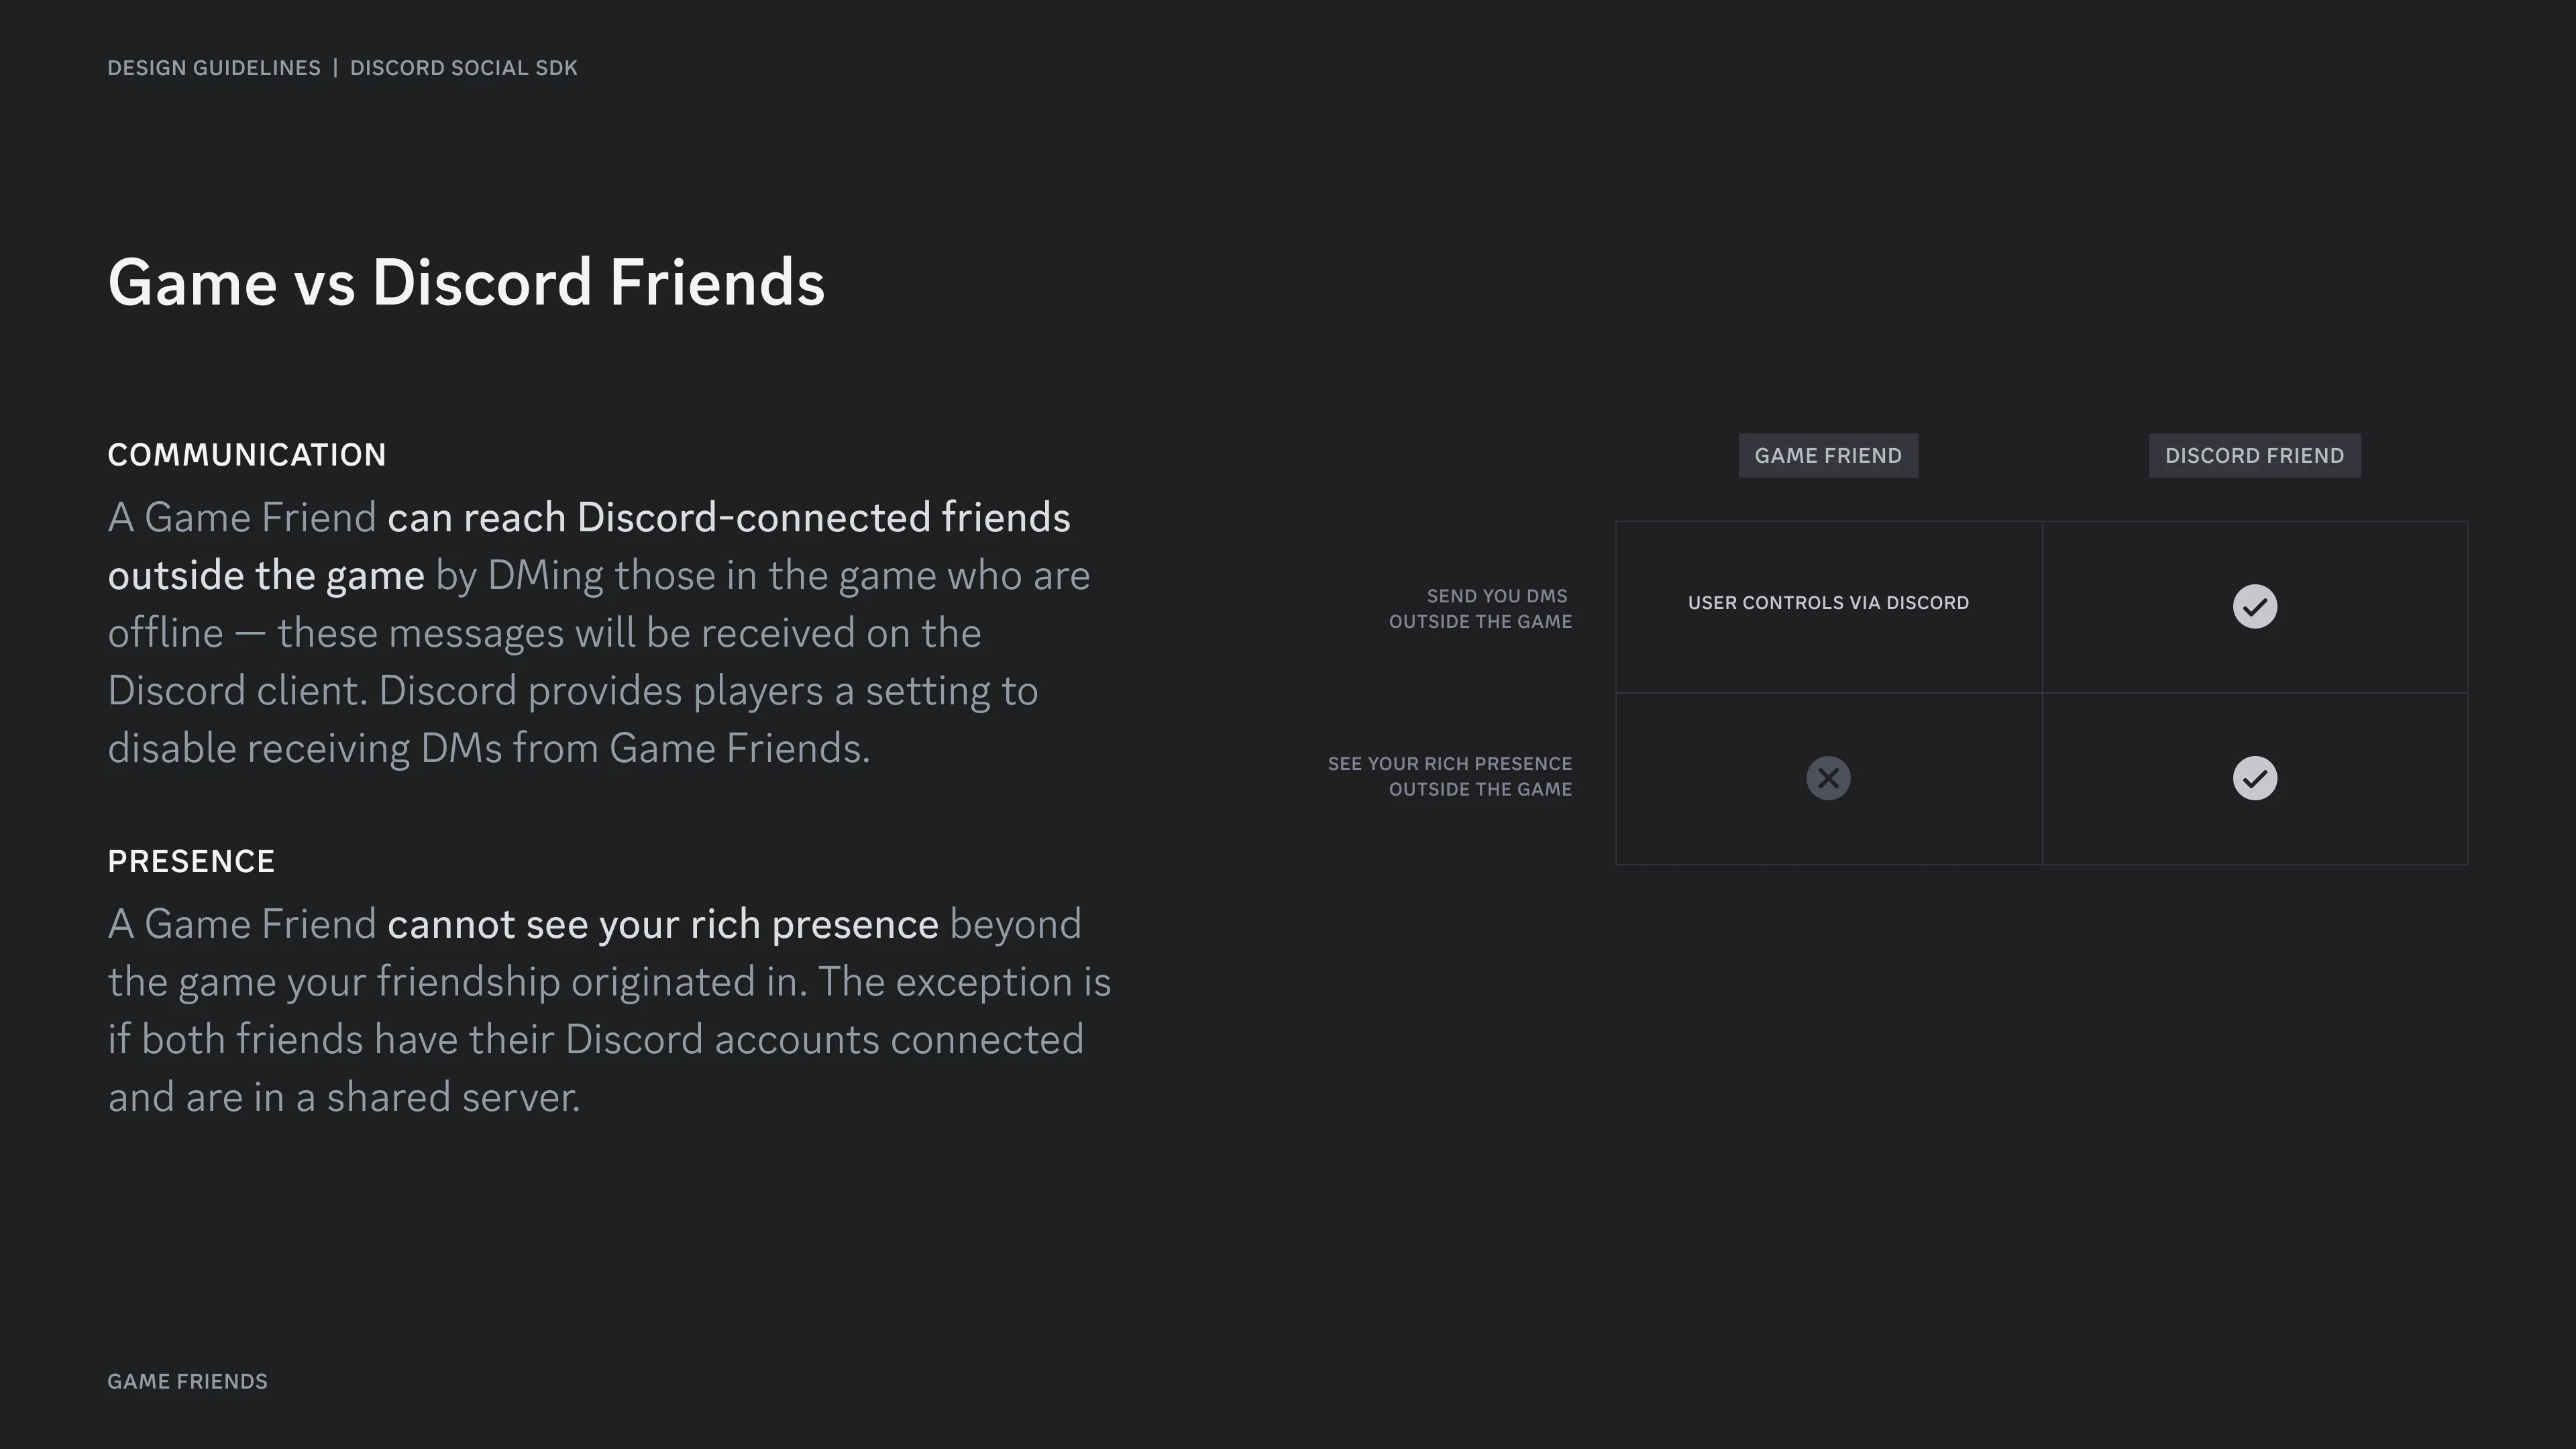
Task: Click 'DESIGN GUIDELINES' in the header
Action: (214, 68)
